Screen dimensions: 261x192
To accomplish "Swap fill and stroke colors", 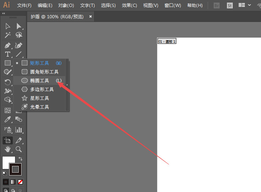I will point(21,159).
